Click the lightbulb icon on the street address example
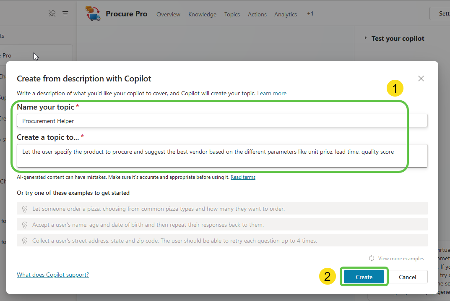 tap(25, 241)
